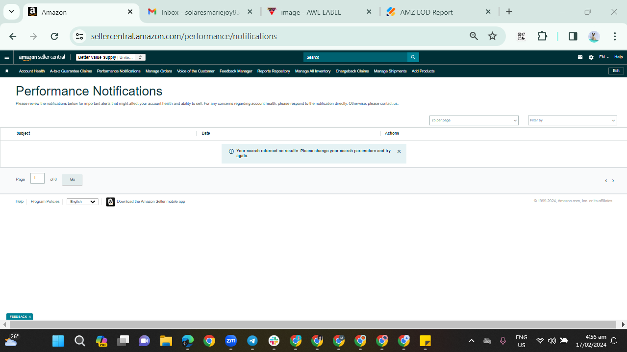
Task: Click the browser back arrow
Action: pyautogui.click(x=13, y=36)
